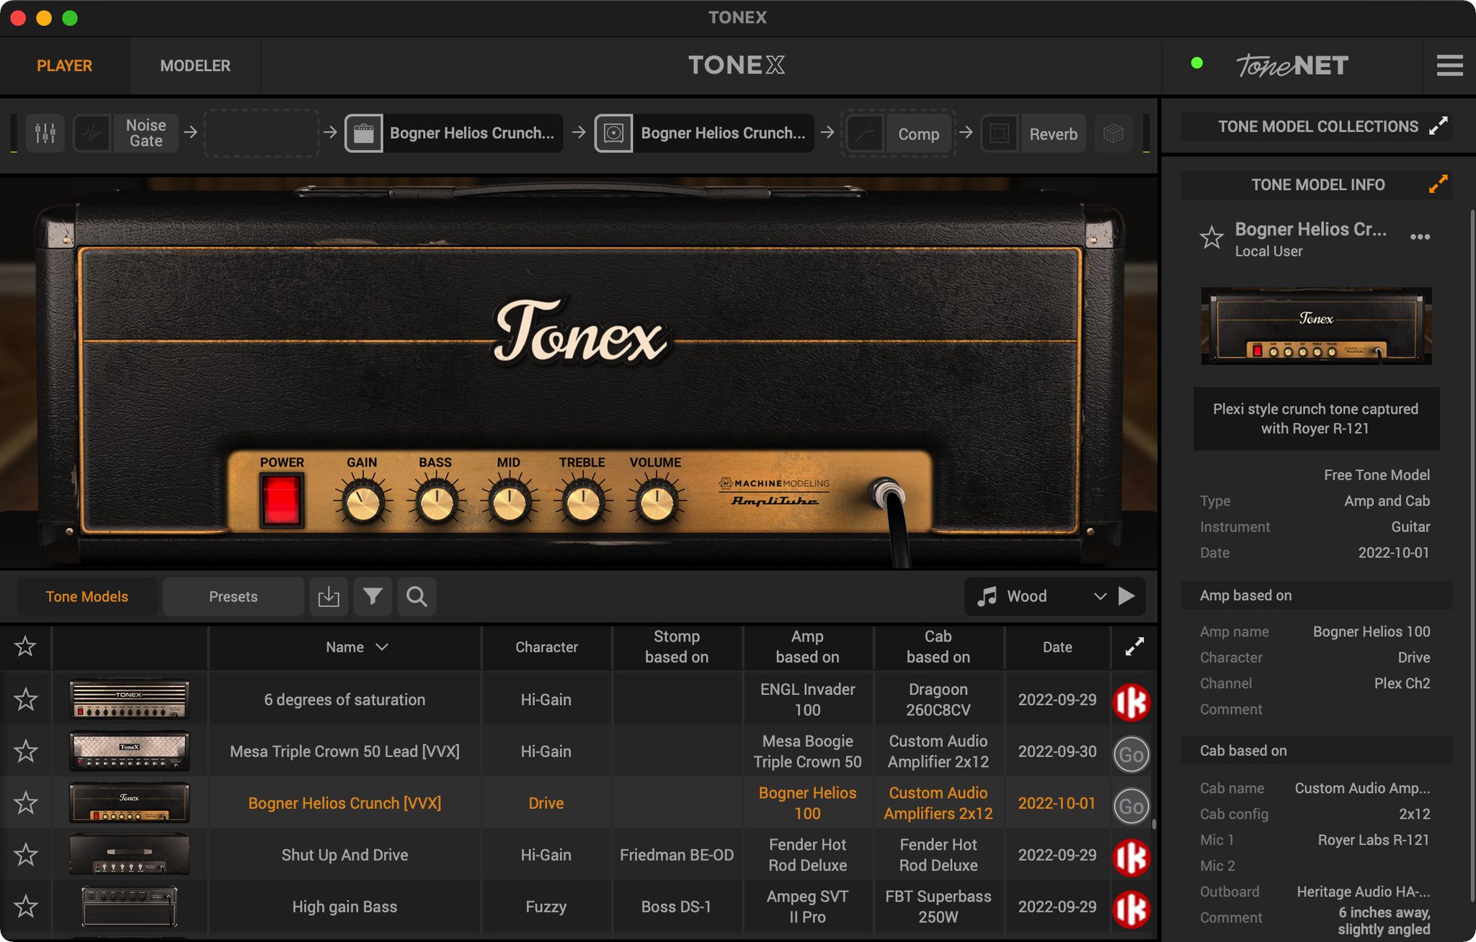Viewport: 1476px width, 942px height.
Task: Click the Name column sort chevron
Action: tap(382, 647)
